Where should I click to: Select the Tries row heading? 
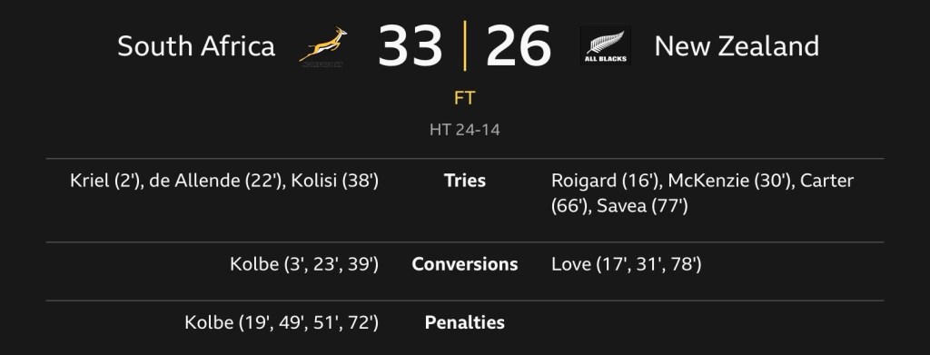[465, 181]
